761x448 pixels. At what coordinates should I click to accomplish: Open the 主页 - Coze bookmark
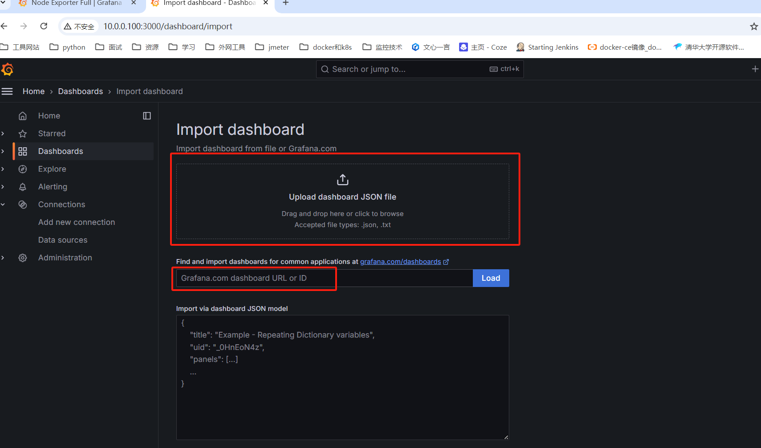[x=483, y=47]
